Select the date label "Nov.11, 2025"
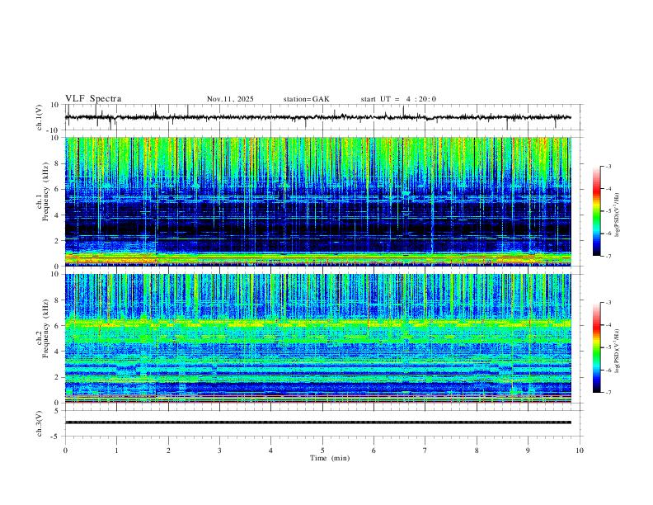The height and width of the screenshot is (505, 653). tap(230, 99)
